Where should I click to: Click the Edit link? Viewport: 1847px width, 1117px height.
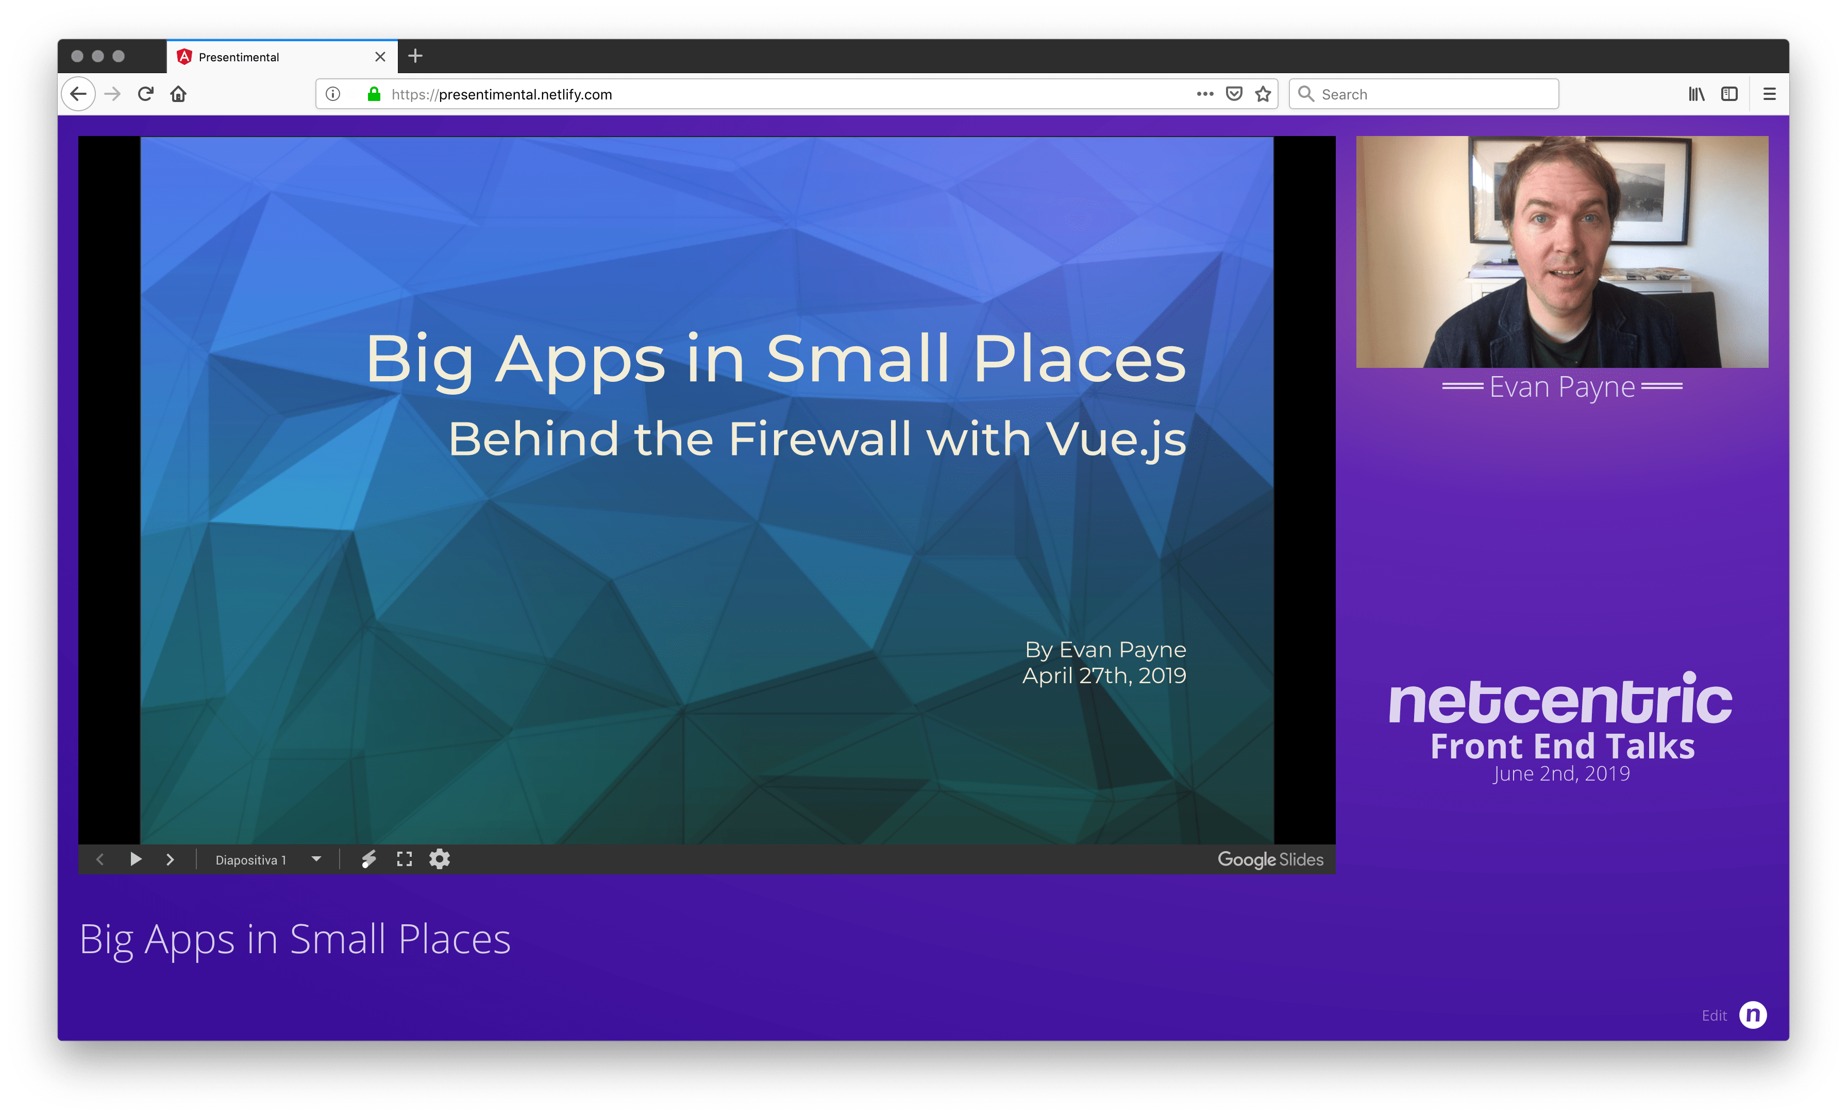point(1714,1015)
